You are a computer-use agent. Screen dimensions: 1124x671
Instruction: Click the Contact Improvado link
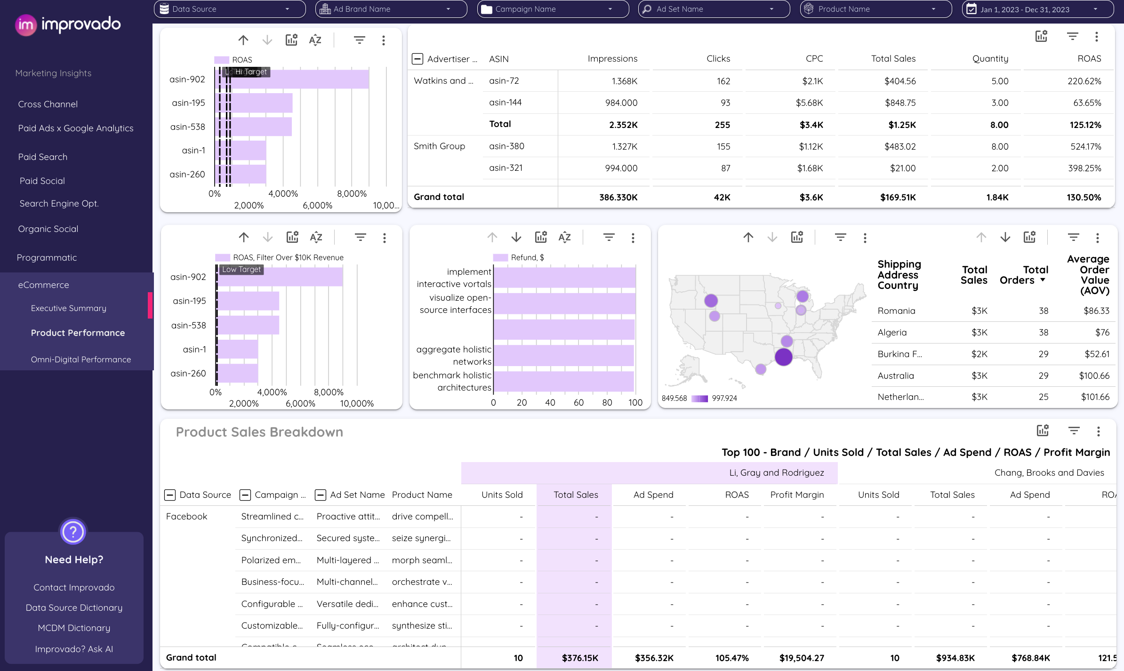73,587
